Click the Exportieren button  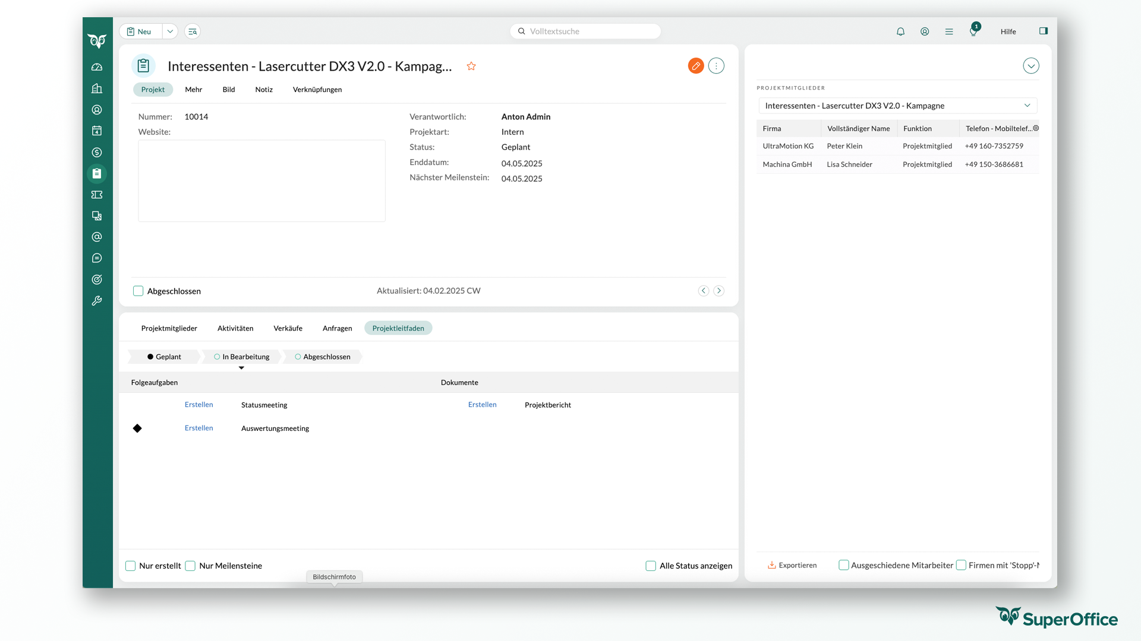pos(792,565)
